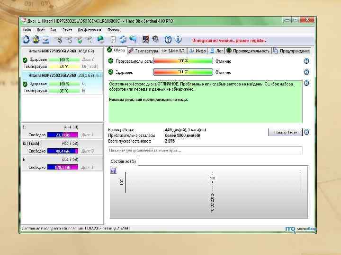Click the green disk status description box
This screenshot has width=341, height=255.
click(x=205, y=101)
